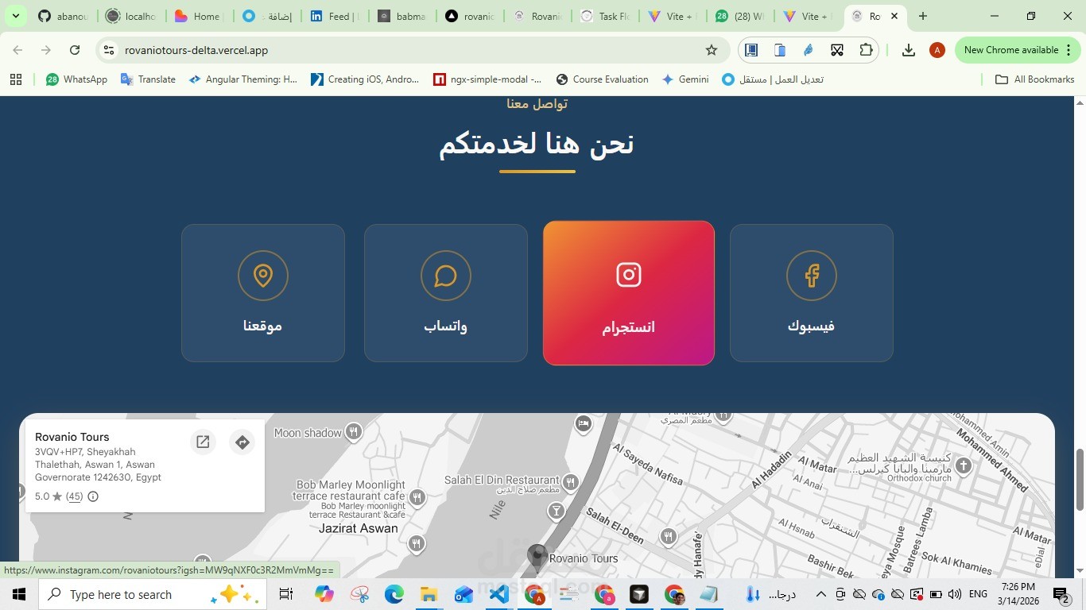Open the WhatsApp bookmark
Image resolution: width=1086 pixels, height=610 pixels.
(x=76, y=79)
